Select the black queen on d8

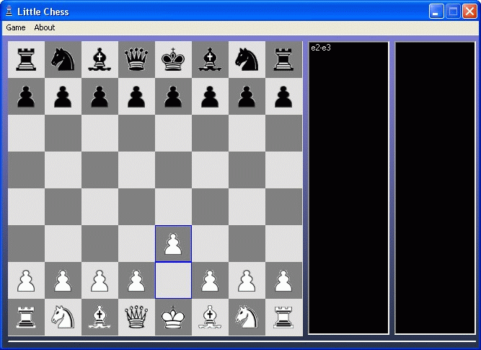pos(136,60)
